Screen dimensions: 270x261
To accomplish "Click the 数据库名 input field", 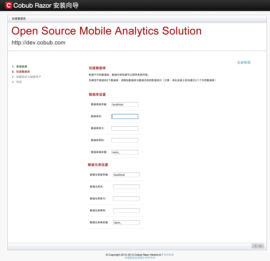I will 125,116.
